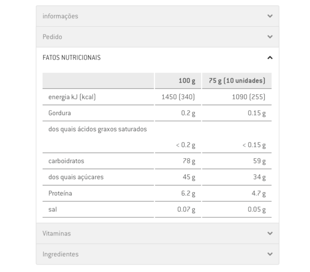Click the Proteína row label
The height and width of the screenshot is (272, 310).
point(60,193)
